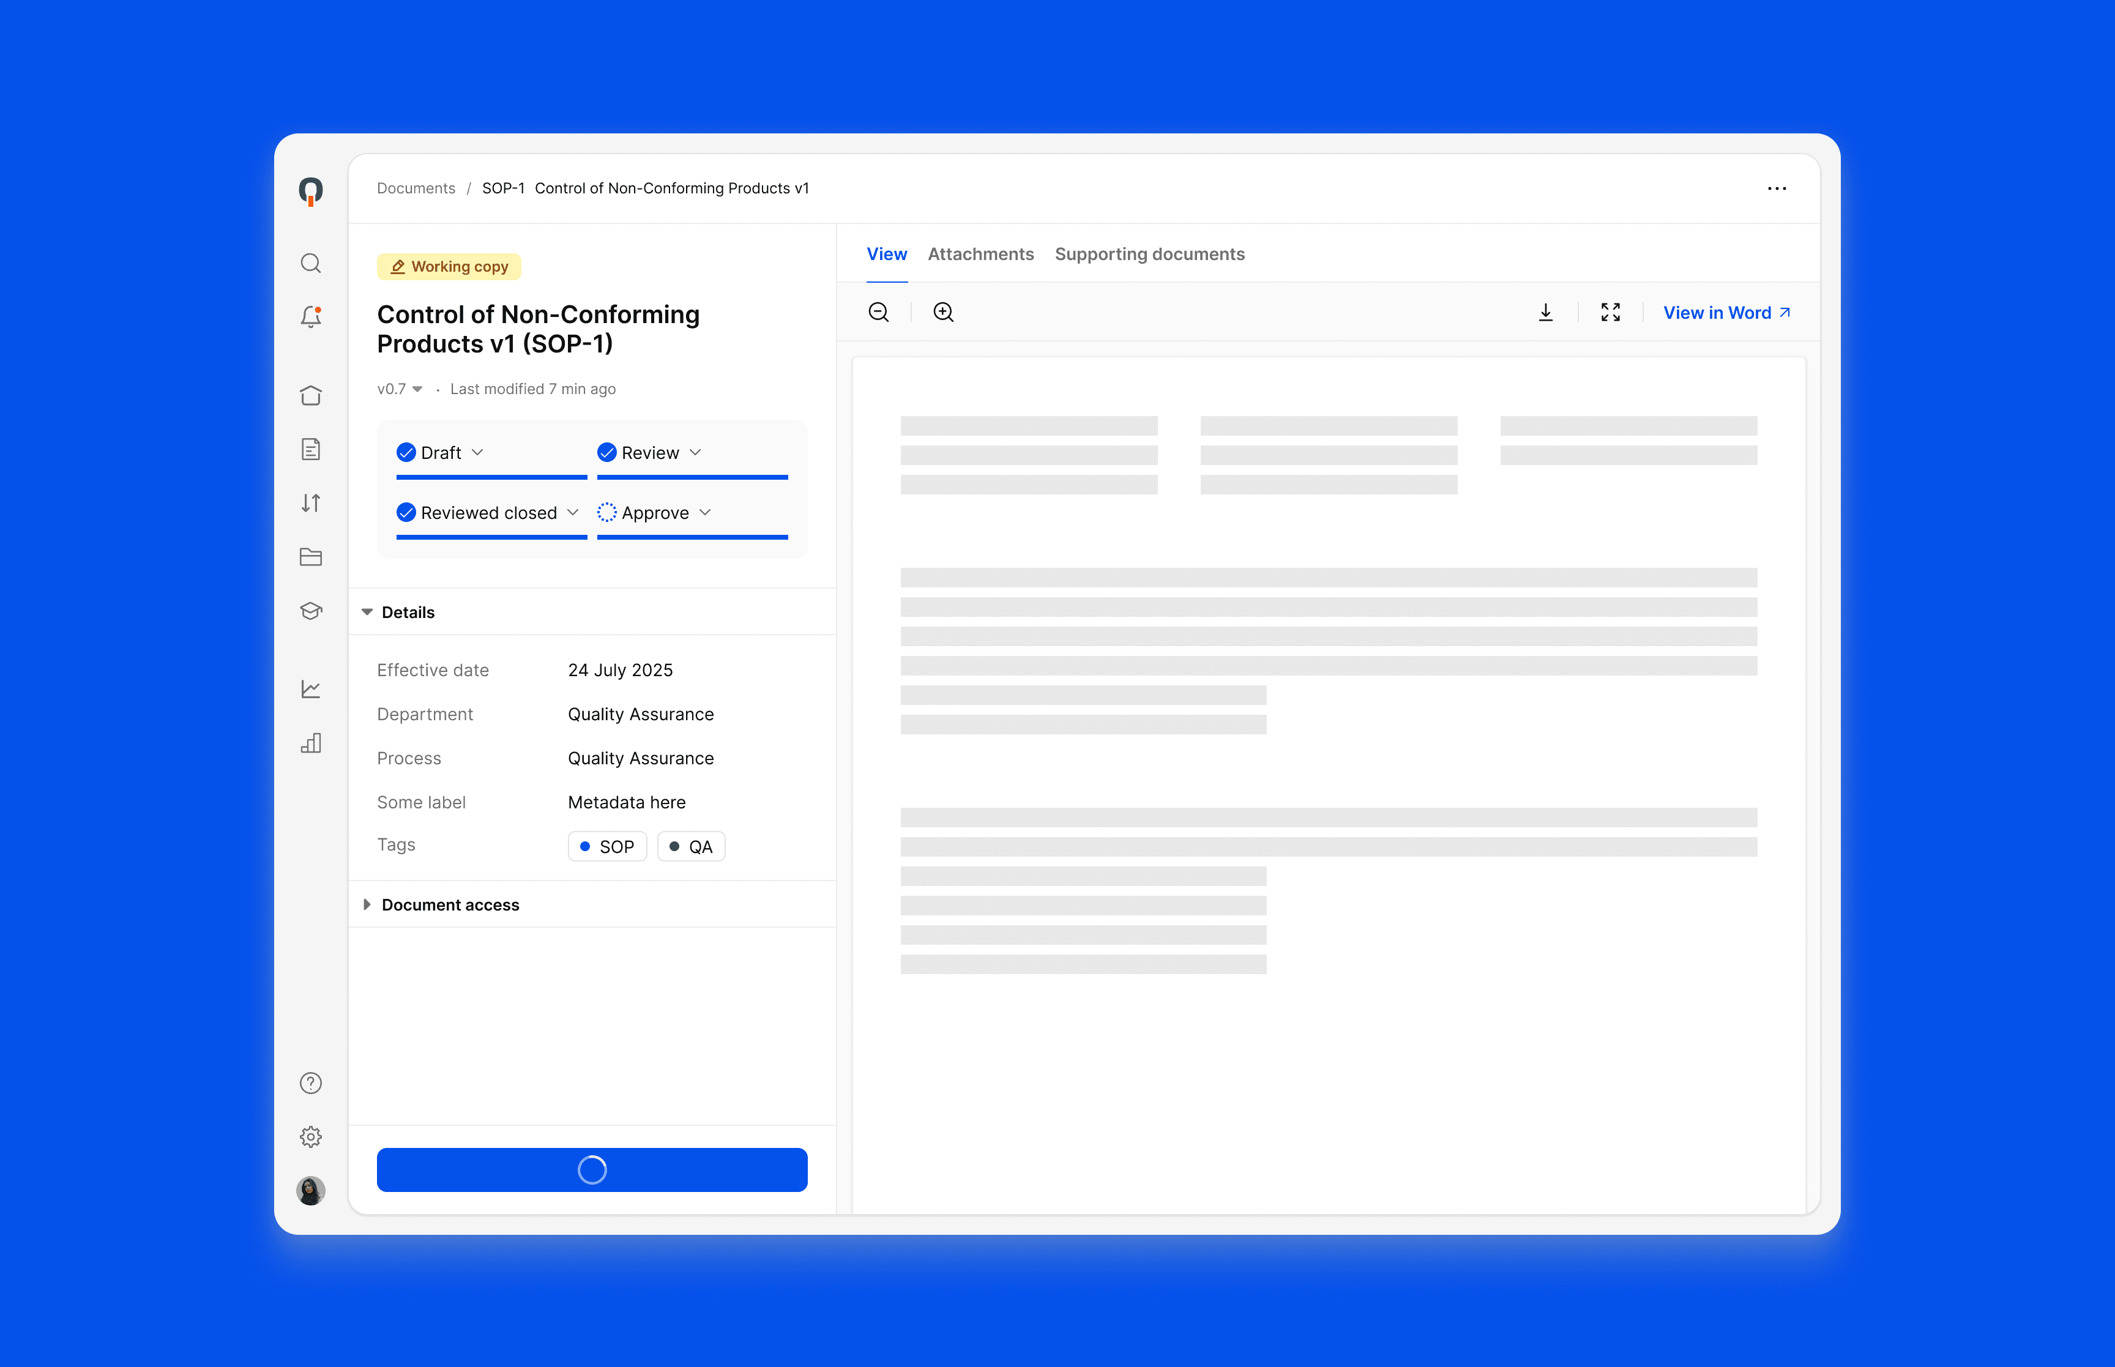2115x1367 pixels.
Task: Download the document
Action: (1546, 313)
